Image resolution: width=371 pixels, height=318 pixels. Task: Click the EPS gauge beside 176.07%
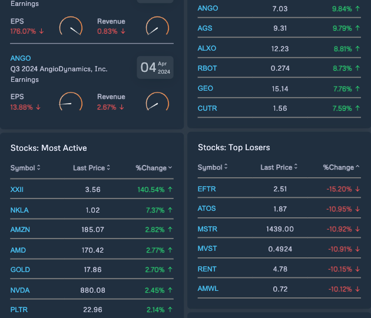pos(71,26)
